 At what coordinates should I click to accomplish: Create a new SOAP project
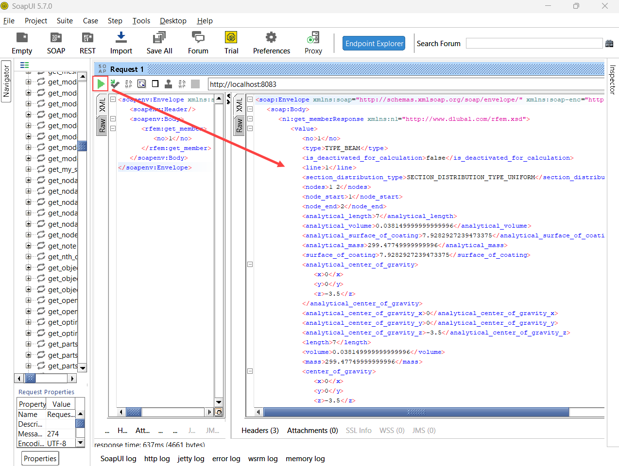[x=55, y=43]
